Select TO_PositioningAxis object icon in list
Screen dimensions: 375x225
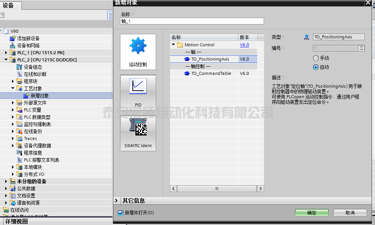(x=187, y=59)
